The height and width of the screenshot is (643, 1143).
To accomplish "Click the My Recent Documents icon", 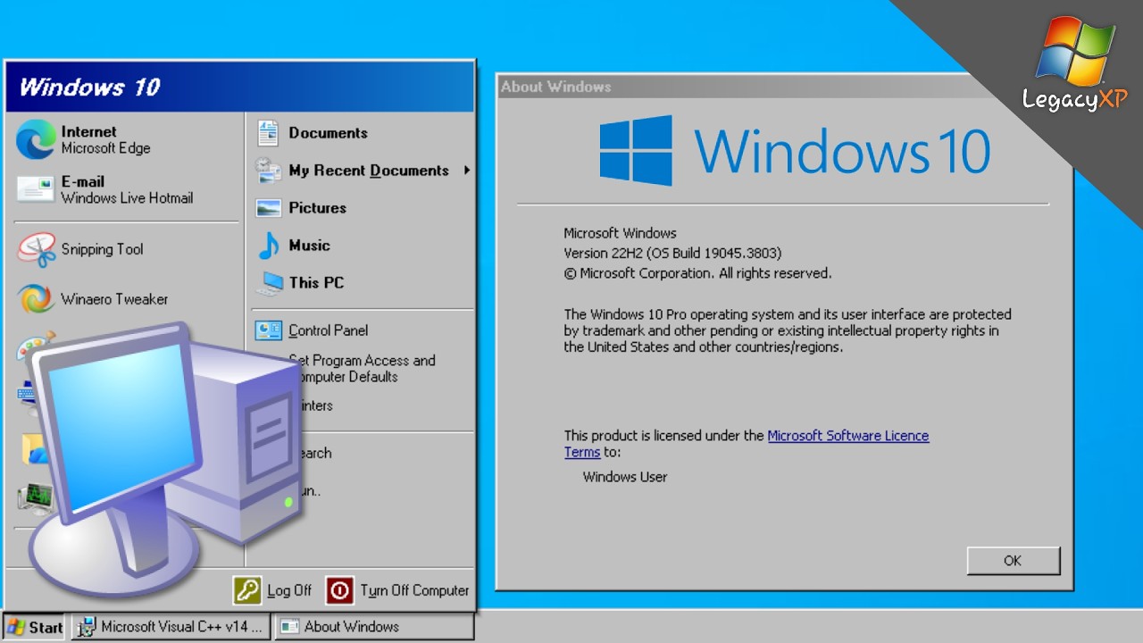I will point(268,170).
